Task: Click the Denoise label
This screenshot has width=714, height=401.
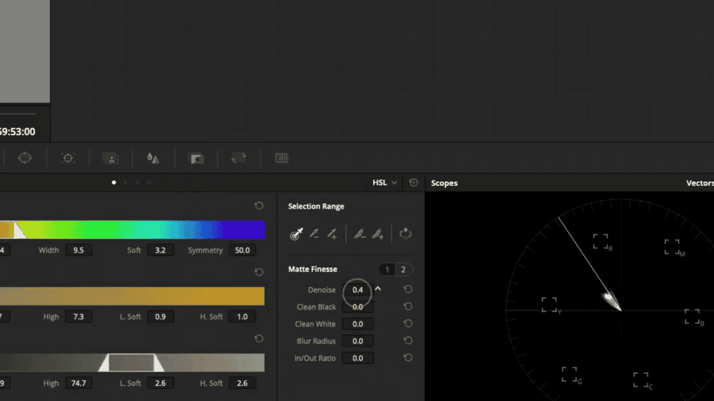Action: tap(322, 290)
